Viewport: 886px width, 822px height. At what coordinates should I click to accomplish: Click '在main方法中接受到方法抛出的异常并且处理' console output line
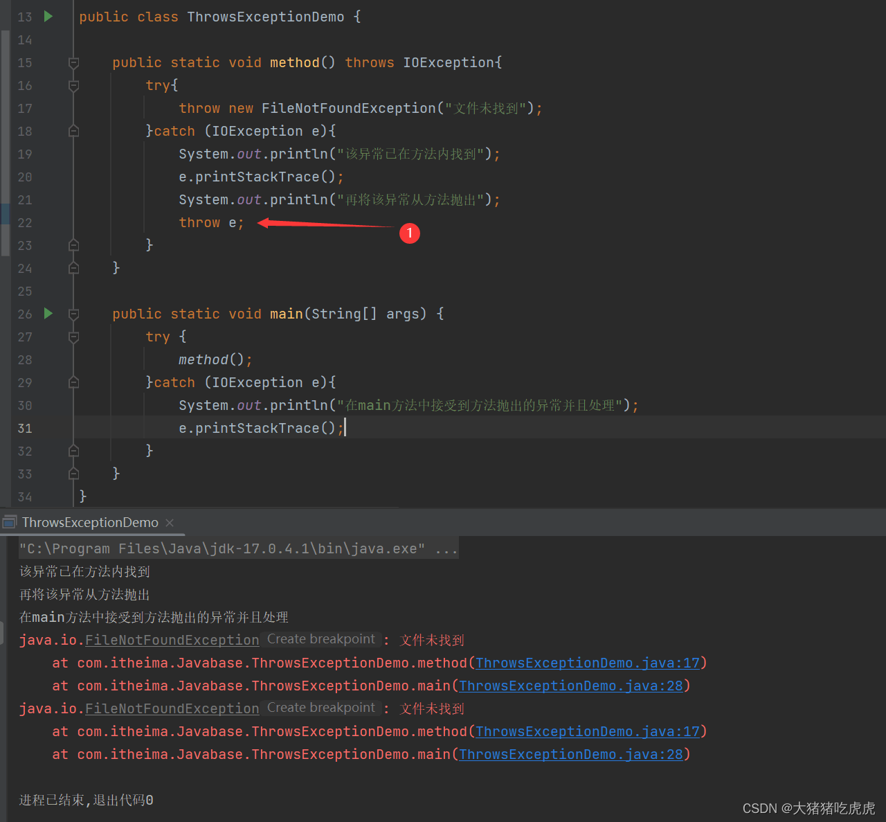coord(154,617)
